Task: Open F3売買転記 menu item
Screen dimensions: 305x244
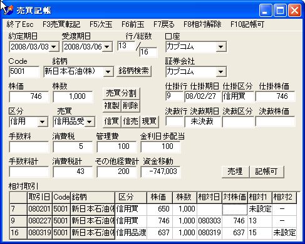Action: pos(61,24)
